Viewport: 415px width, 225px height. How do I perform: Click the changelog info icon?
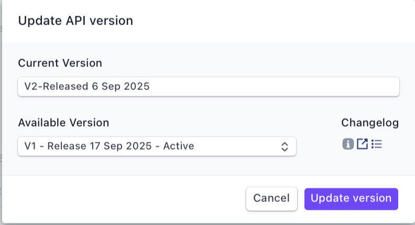click(x=347, y=144)
